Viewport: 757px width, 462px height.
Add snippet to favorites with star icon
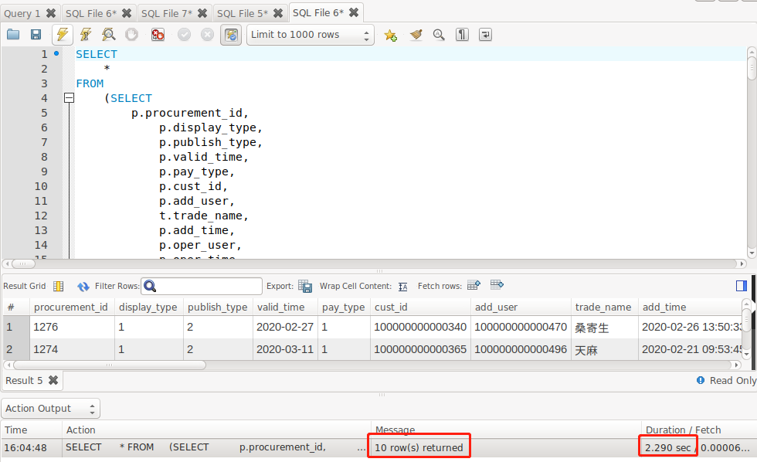(391, 35)
